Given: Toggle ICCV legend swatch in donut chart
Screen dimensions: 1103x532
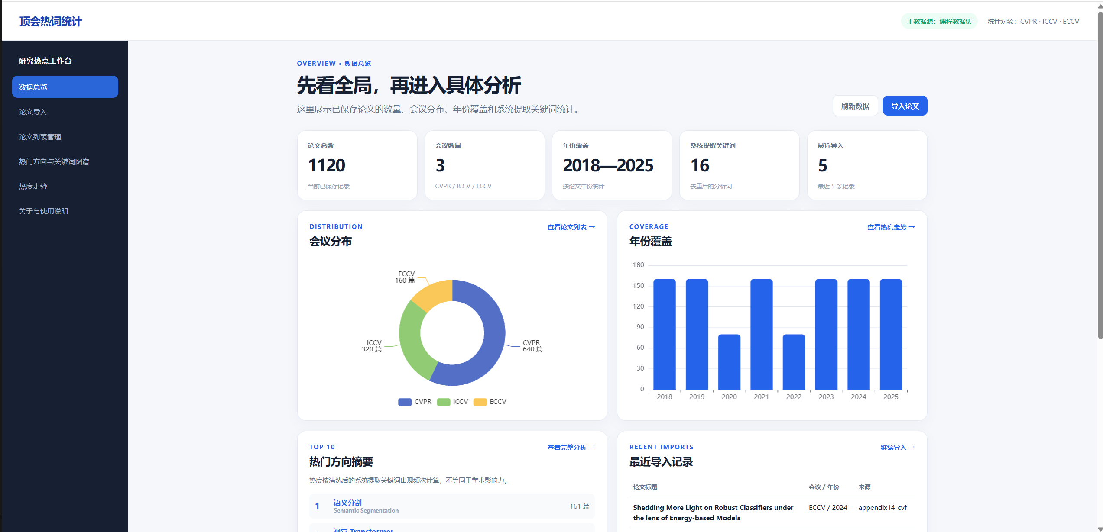Looking at the screenshot, I should (x=444, y=402).
